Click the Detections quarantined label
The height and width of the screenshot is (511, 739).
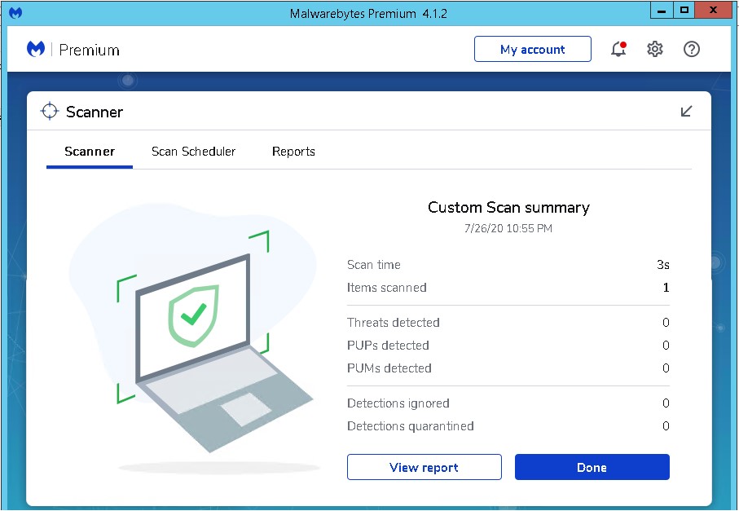(x=411, y=426)
